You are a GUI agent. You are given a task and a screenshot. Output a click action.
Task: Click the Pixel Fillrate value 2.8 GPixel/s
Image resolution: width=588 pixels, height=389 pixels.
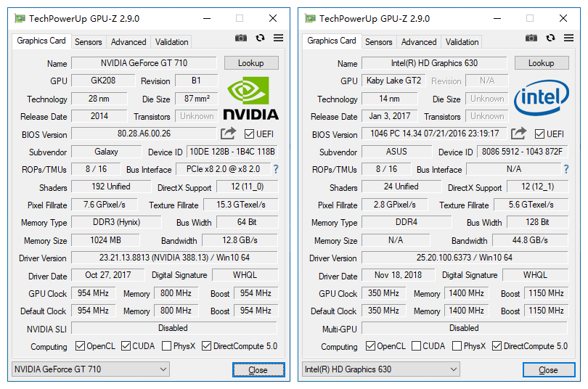click(x=394, y=205)
